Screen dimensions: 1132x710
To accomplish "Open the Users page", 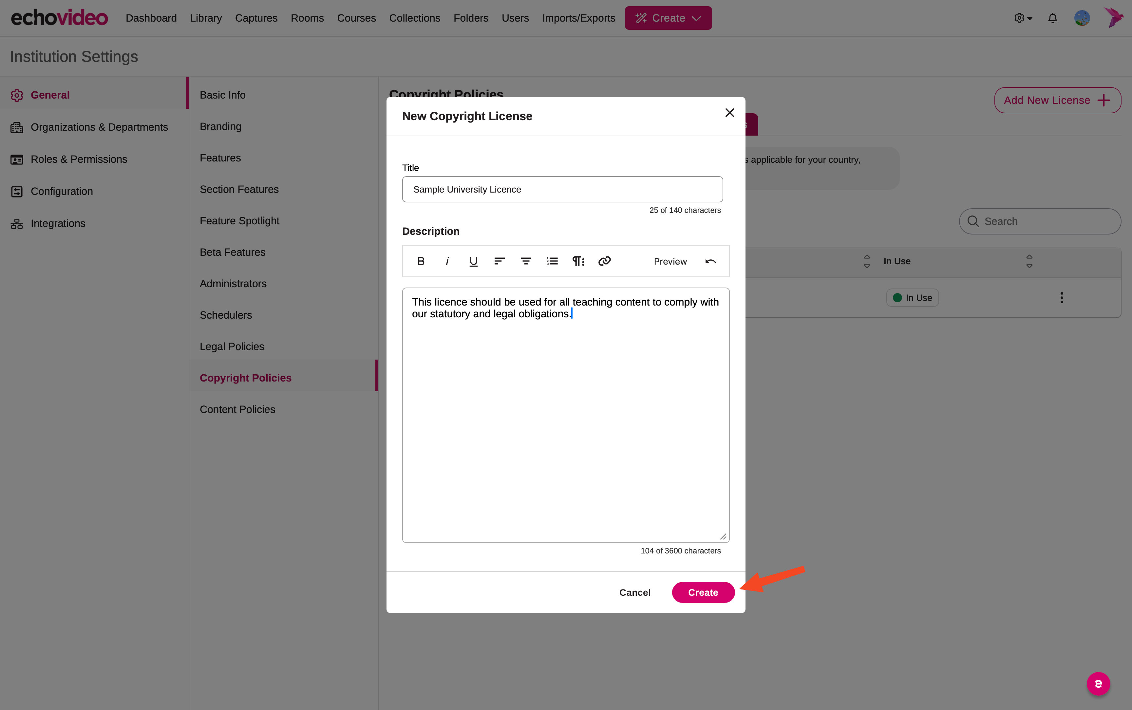I will tap(515, 18).
